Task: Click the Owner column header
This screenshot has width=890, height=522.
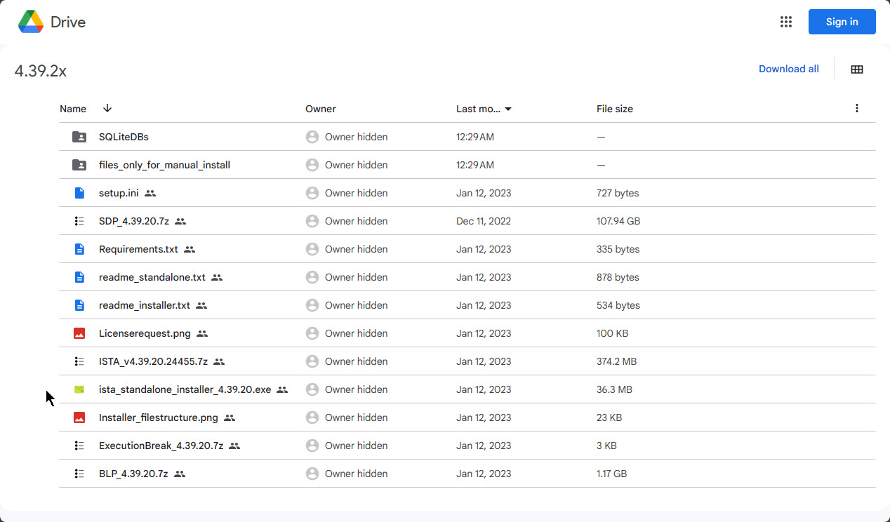Action: click(x=321, y=109)
